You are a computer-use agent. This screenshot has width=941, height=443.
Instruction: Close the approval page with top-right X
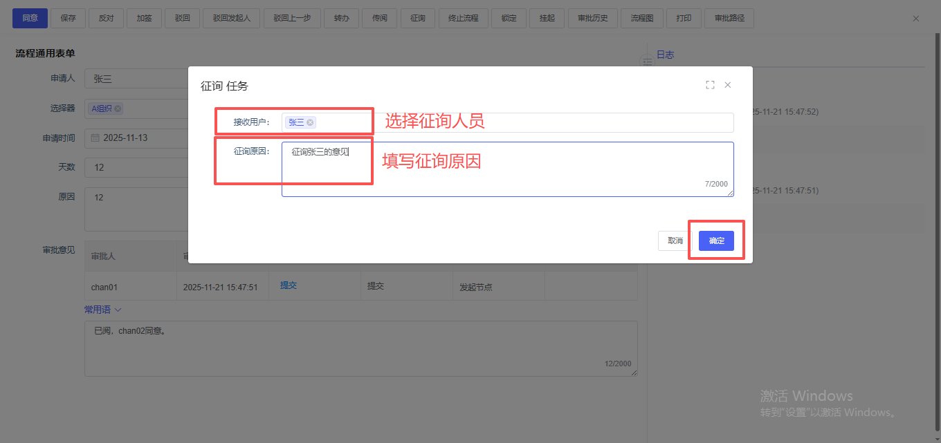tap(916, 19)
